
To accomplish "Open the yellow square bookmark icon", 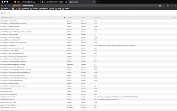I will (x=13, y=9).
